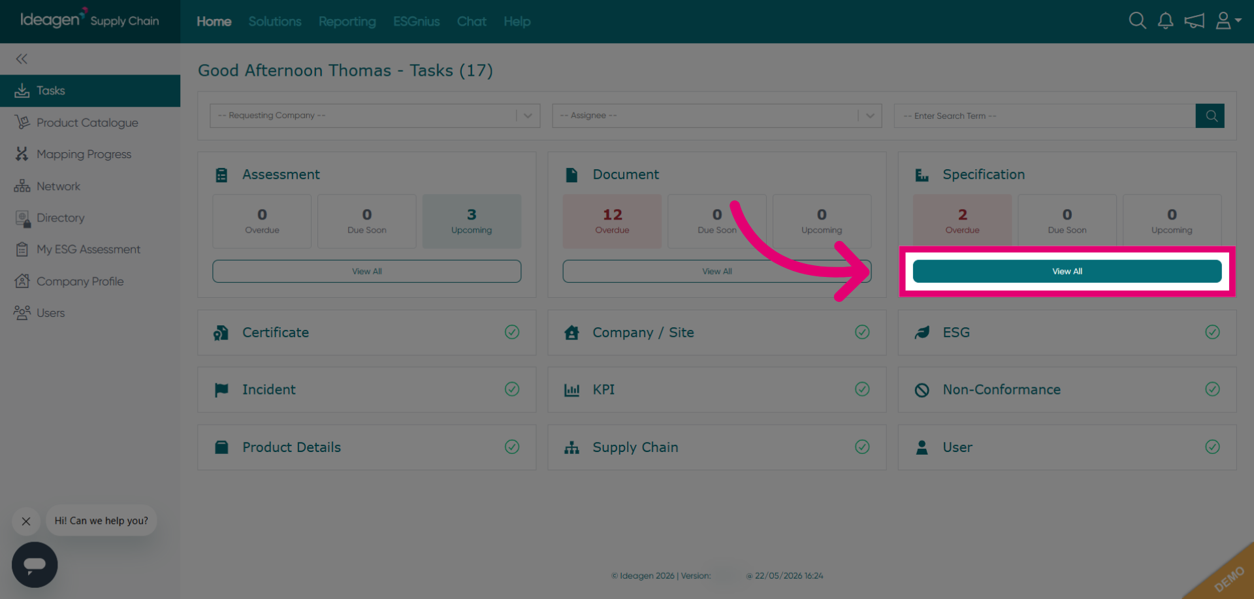Open the announcements megaphone icon
The image size is (1254, 599).
(1195, 21)
